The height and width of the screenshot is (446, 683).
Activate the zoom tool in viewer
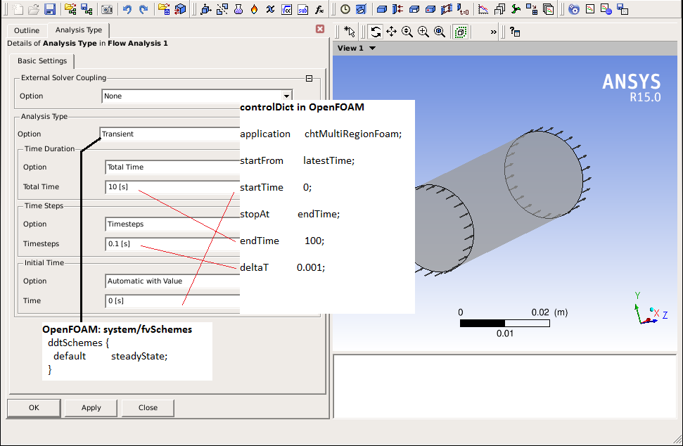pyautogui.click(x=407, y=32)
